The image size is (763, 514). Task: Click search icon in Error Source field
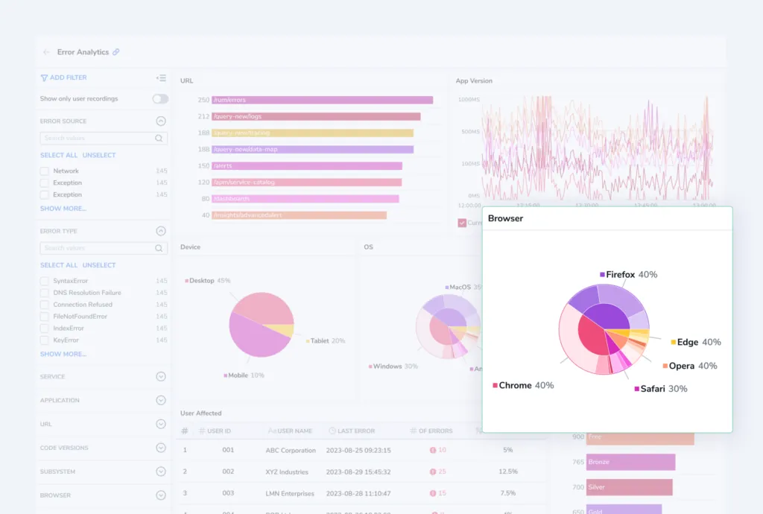(159, 138)
